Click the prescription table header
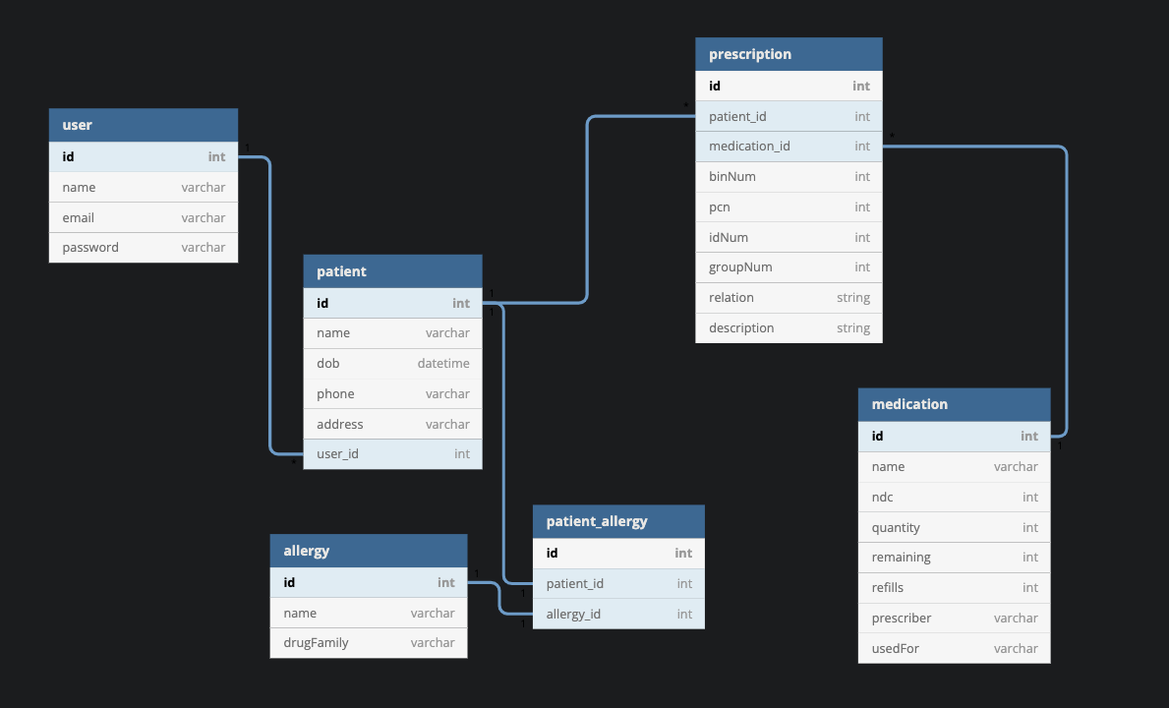This screenshot has width=1169, height=708. (789, 54)
